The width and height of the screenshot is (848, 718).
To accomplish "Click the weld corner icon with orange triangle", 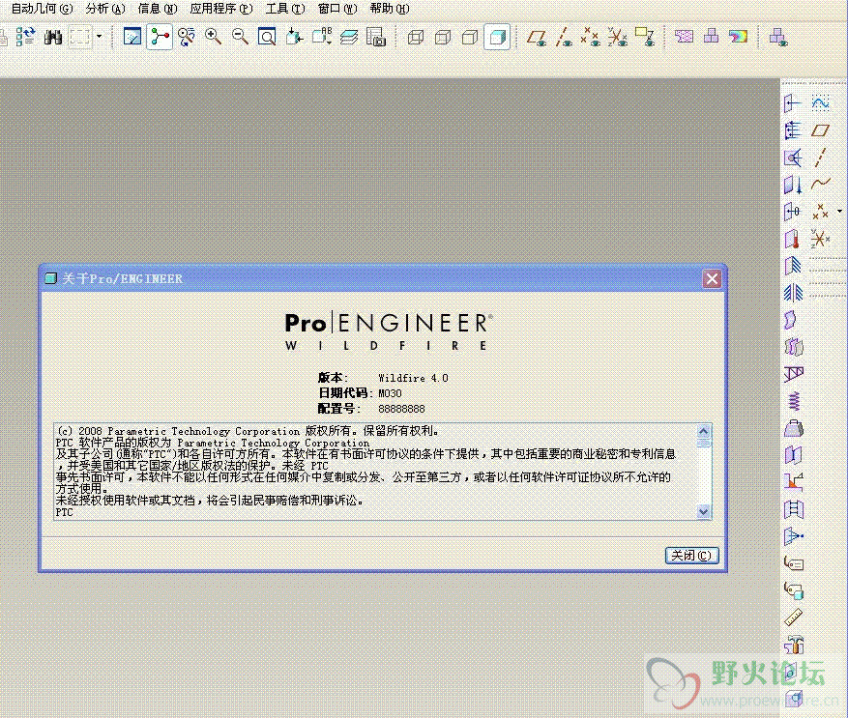I will (793, 482).
